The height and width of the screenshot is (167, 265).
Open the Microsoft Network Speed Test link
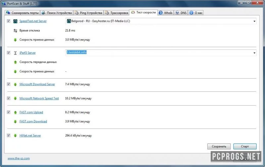39,98
